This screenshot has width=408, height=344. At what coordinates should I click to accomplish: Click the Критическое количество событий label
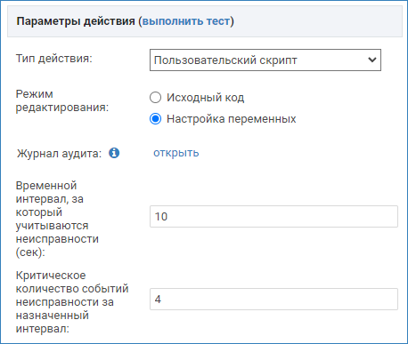pos(72,302)
